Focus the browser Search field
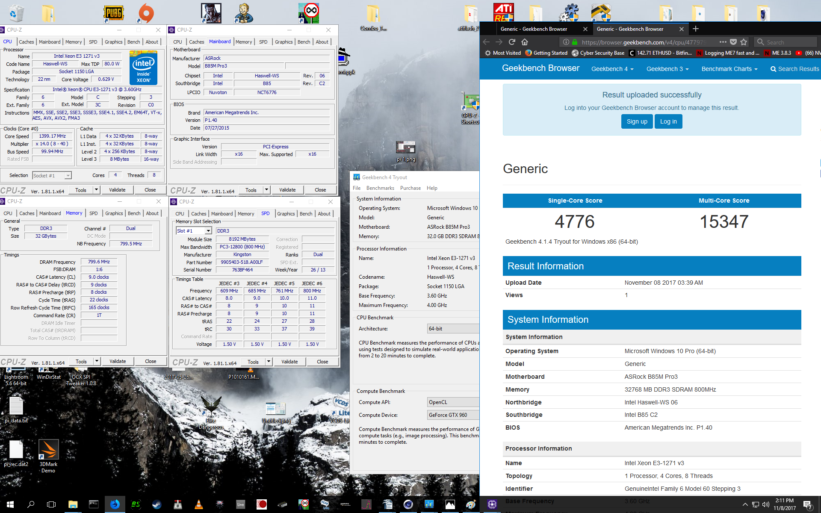 coord(785,42)
